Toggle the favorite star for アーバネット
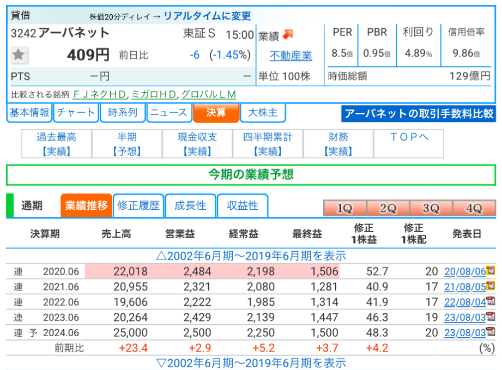Image resolution: width=502 pixels, height=370 pixels. pyautogui.click(x=19, y=54)
